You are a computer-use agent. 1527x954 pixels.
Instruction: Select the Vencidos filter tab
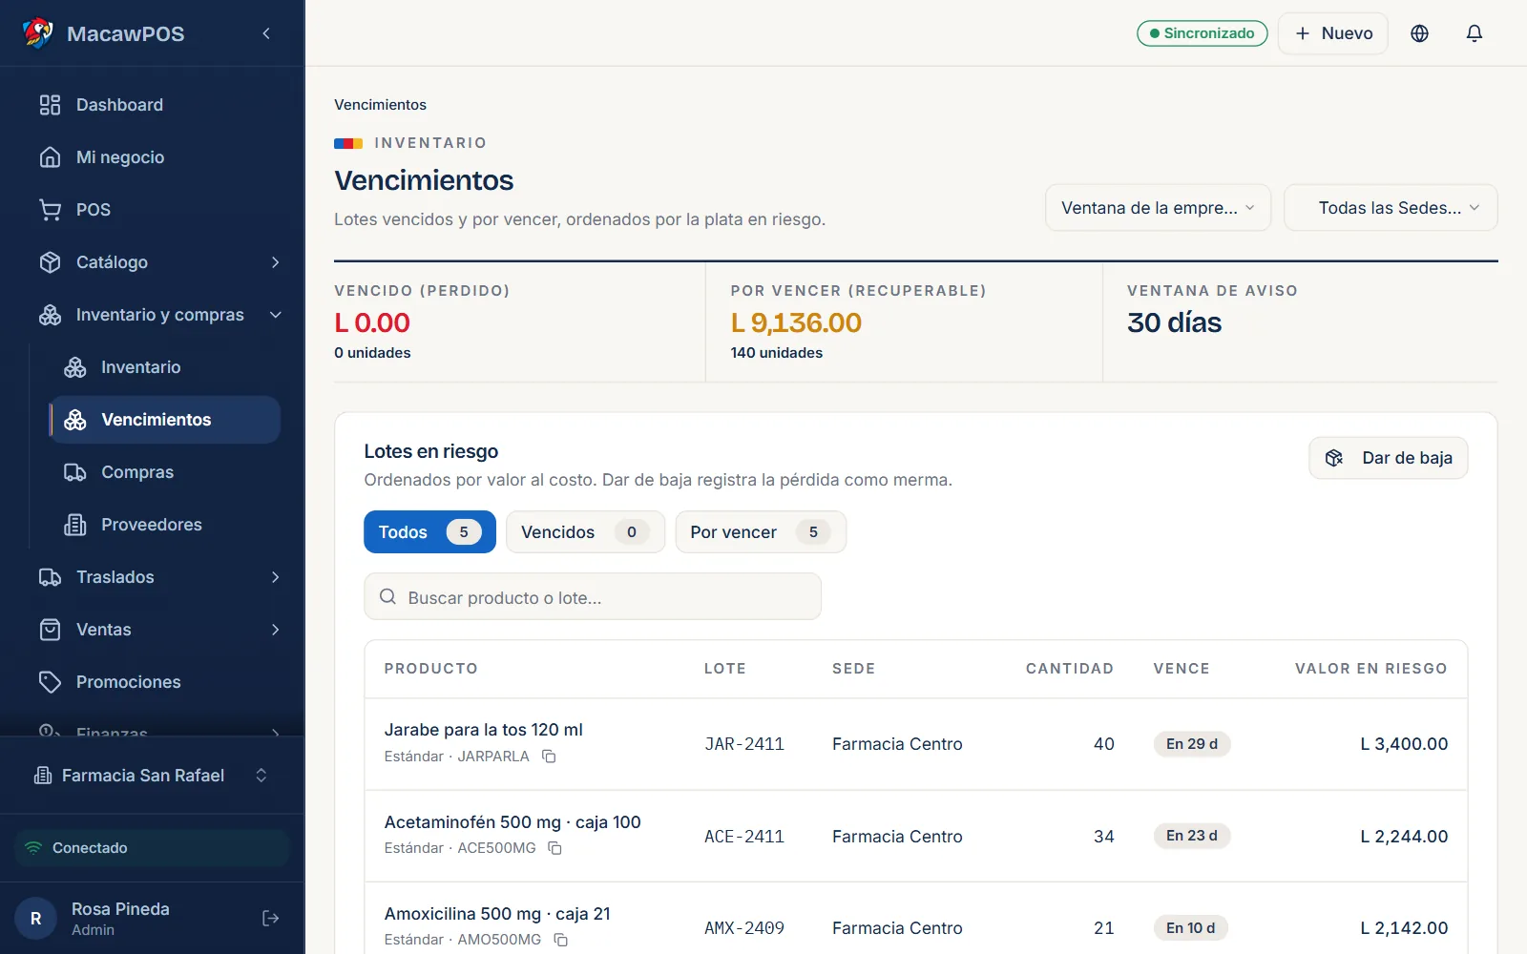tap(585, 532)
